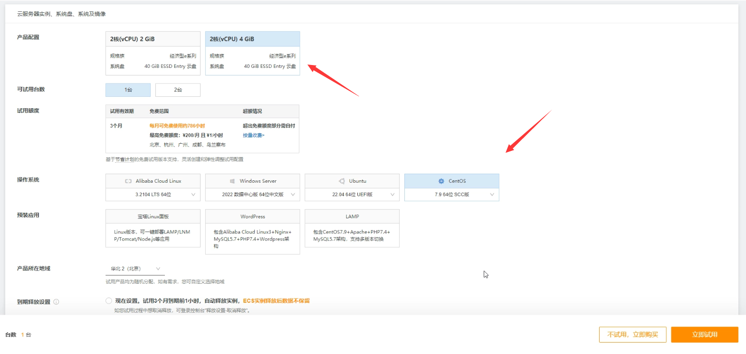Click the 3个月 trial period cell
This screenshot has height=354, width=746.
(x=116, y=126)
